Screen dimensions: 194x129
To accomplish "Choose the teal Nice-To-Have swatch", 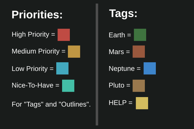I will tap(68, 86).
